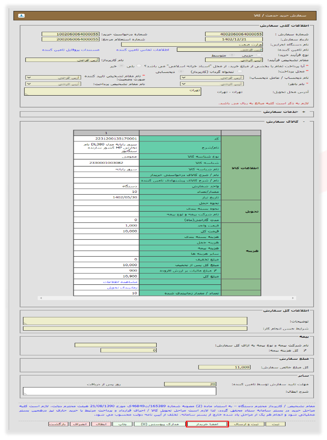Screen dimensions: 327x440
Task: Click the بازگشت button
Action: point(58,424)
